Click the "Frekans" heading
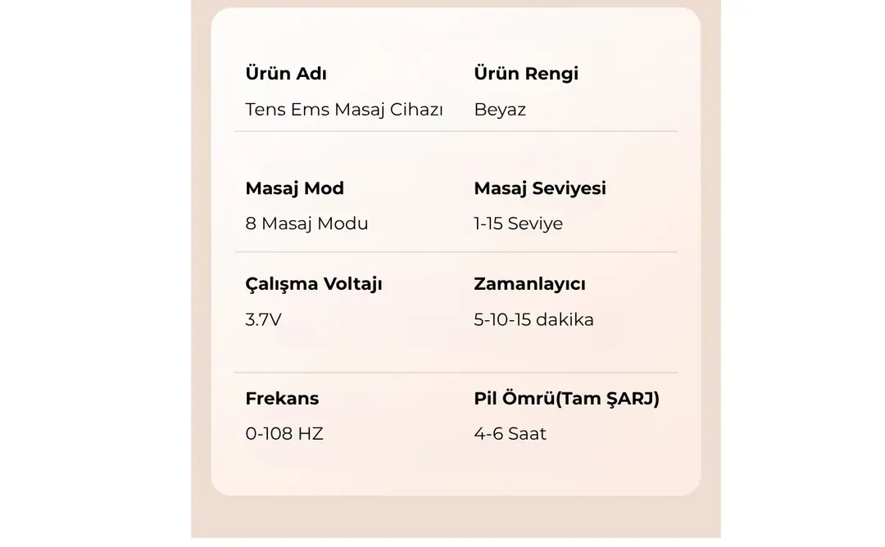 (282, 399)
